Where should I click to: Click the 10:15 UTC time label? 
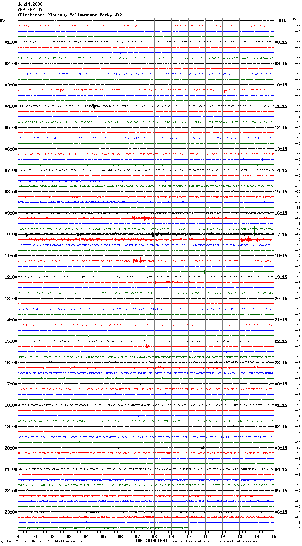281,85
